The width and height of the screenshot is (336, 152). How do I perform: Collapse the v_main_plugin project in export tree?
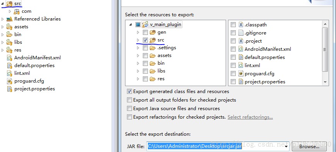(130, 25)
